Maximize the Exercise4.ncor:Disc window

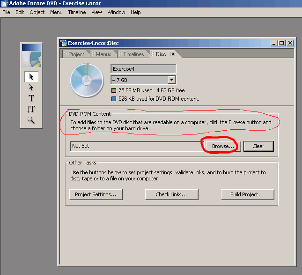coord(281,43)
